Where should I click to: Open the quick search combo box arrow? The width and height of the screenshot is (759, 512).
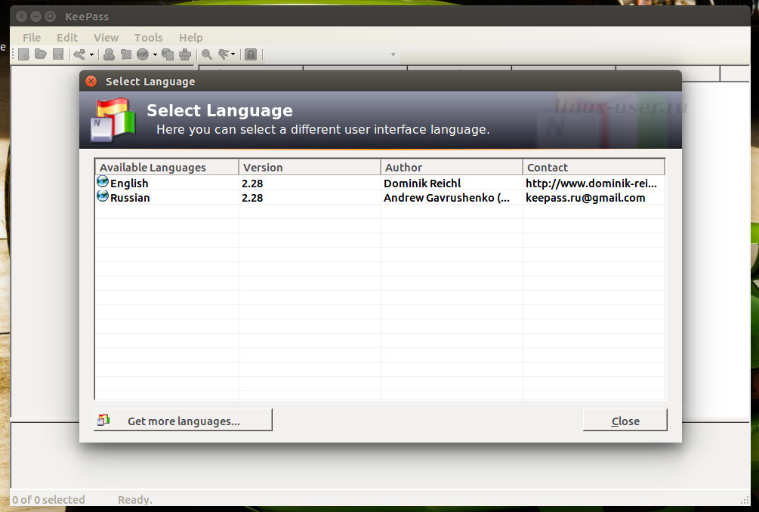click(x=393, y=54)
